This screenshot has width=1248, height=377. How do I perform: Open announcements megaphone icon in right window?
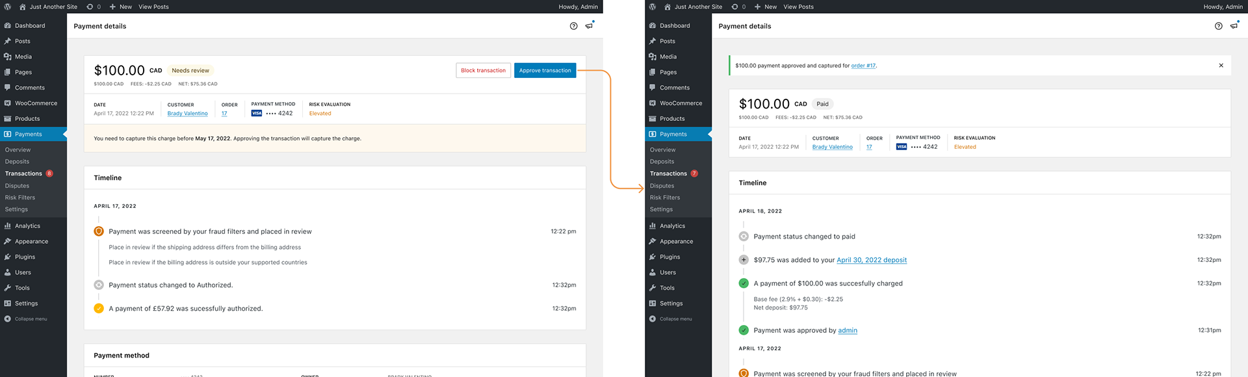pos(1234,26)
